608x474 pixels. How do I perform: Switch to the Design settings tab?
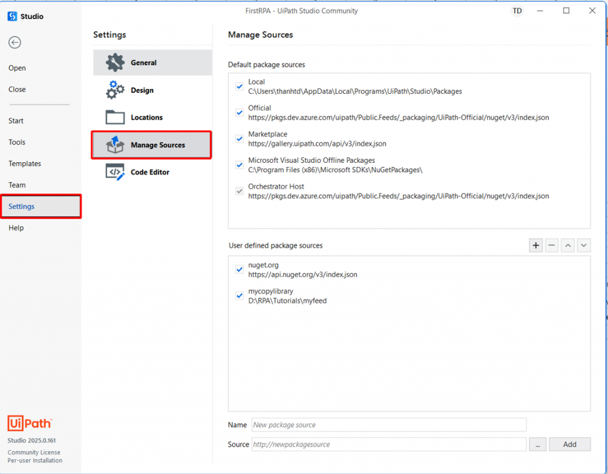tap(153, 90)
